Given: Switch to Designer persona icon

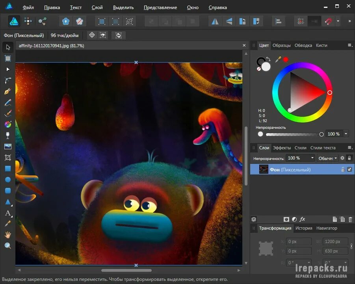Looking at the screenshot, I should pyautogui.click(x=14, y=22).
